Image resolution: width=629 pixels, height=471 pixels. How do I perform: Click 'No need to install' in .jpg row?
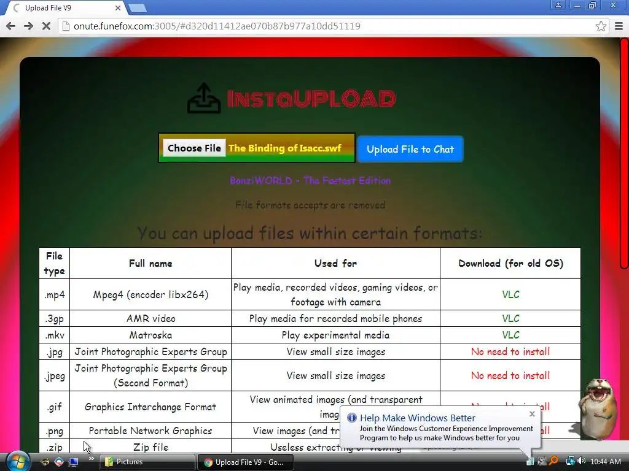click(510, 351)
